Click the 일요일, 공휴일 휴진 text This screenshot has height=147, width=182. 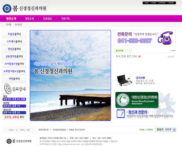pos(14,117)
